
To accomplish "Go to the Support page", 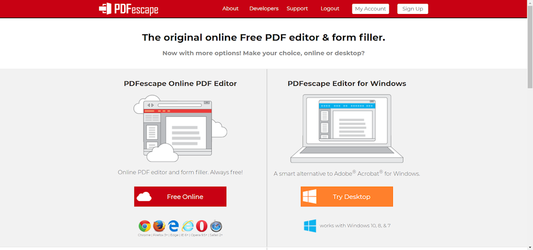I will pyautogui.click(x=297, y=9).
